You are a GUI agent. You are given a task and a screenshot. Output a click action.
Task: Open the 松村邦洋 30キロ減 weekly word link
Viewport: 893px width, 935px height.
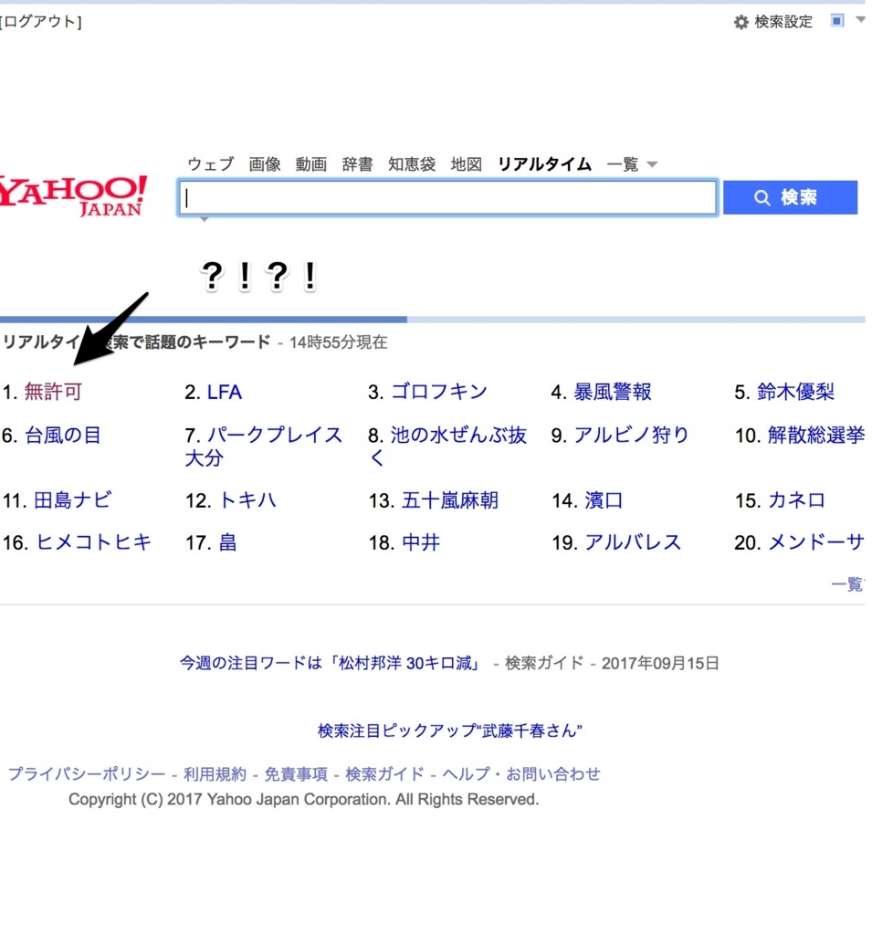[x=330, y=663]
